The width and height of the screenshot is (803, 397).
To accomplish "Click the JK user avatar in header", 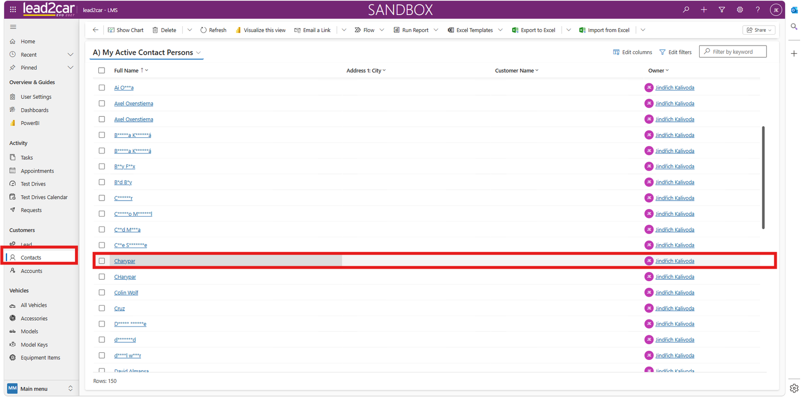I will [x=776, y=10].
